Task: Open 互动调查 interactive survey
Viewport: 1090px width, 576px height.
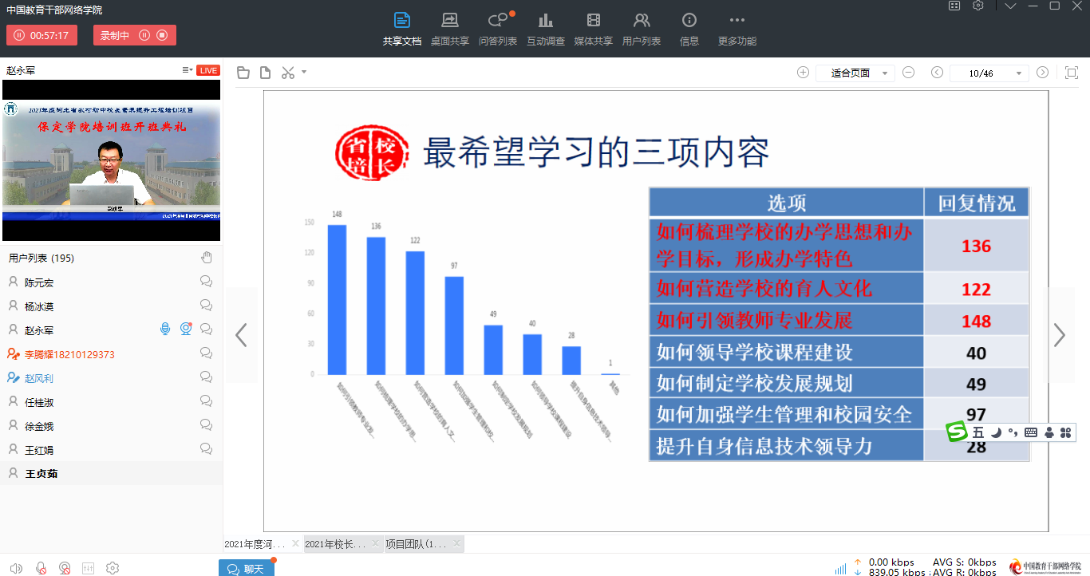Action: pyautogui.click(x=545, y=29)
